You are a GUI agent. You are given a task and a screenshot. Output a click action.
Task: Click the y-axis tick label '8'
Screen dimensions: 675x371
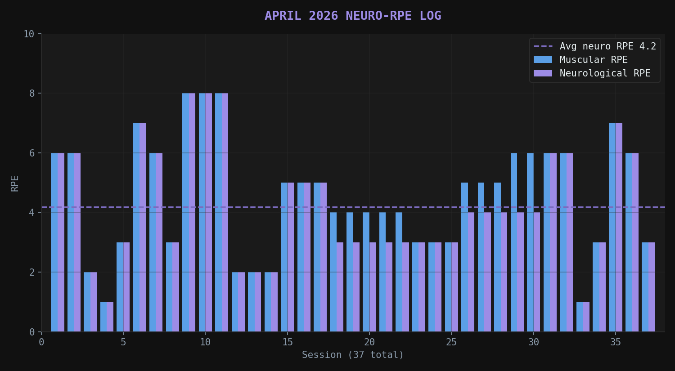(x=32, y=94)
